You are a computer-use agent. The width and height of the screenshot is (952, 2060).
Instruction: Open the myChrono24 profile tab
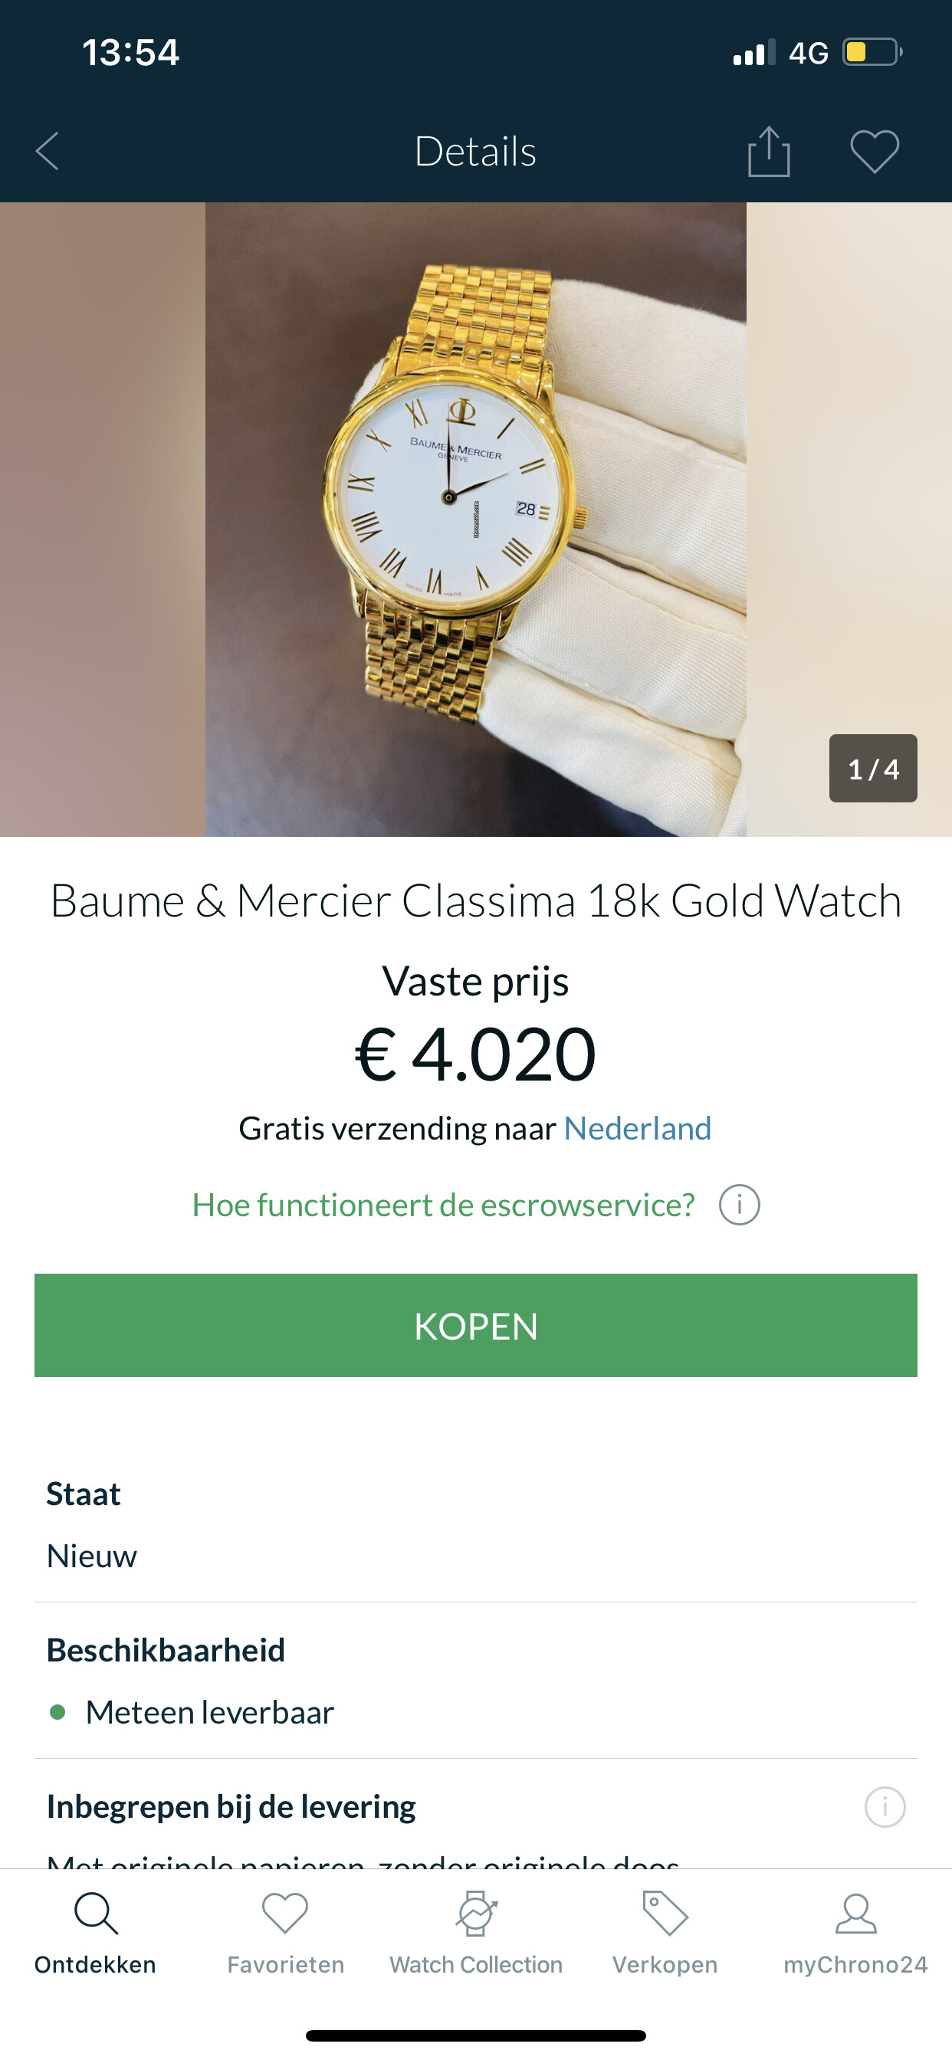pos(855,1933)
